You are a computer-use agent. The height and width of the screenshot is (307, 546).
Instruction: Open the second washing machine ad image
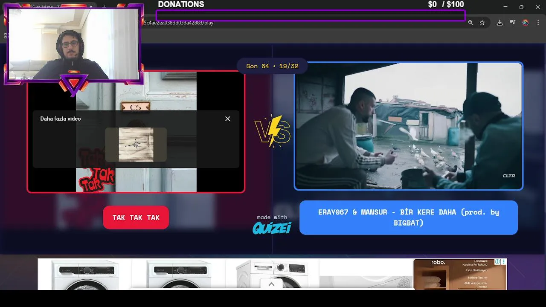(178, 274)
